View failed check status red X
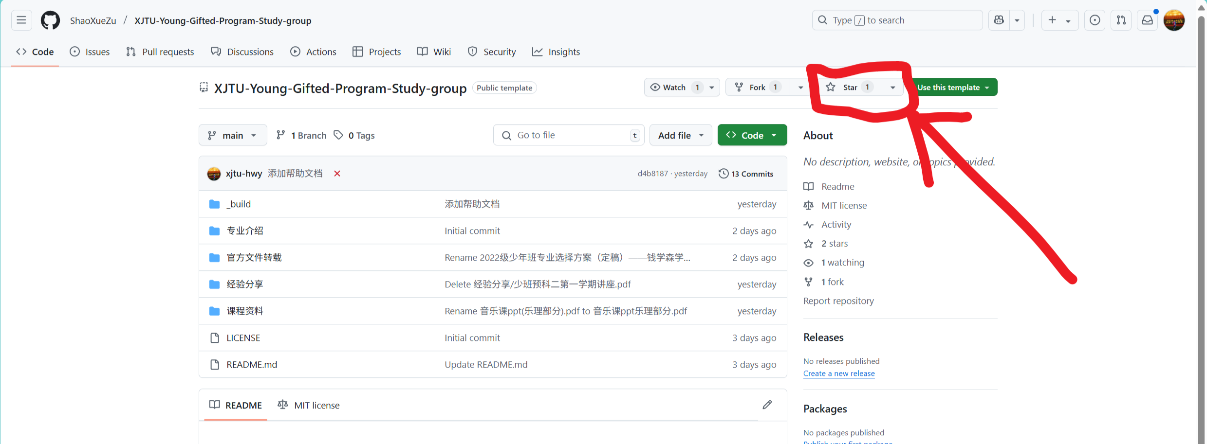This screenshot has width=1207, height=444. 337,174
